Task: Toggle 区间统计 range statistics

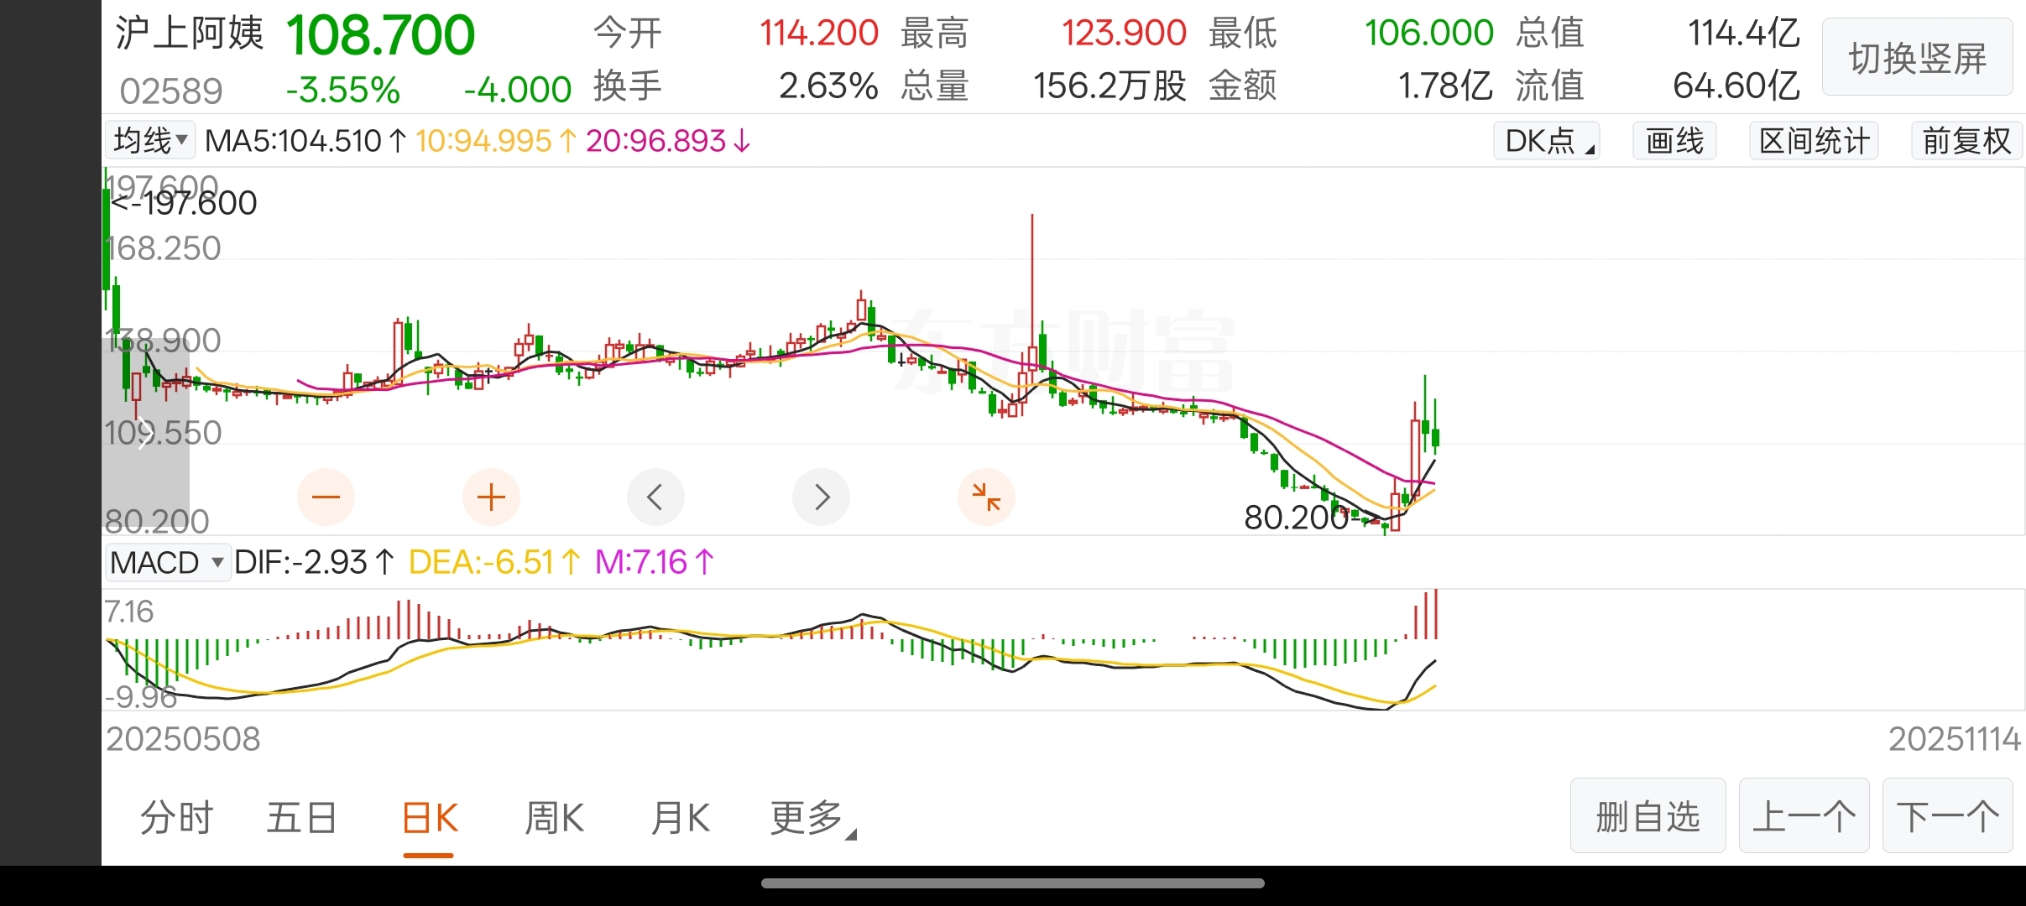Action: pos(1814,141)
